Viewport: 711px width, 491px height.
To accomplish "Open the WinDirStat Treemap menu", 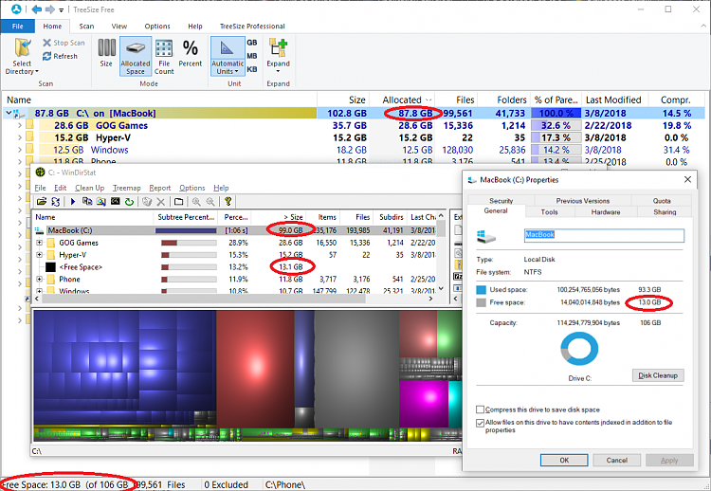I will click(x=126, y=188).
